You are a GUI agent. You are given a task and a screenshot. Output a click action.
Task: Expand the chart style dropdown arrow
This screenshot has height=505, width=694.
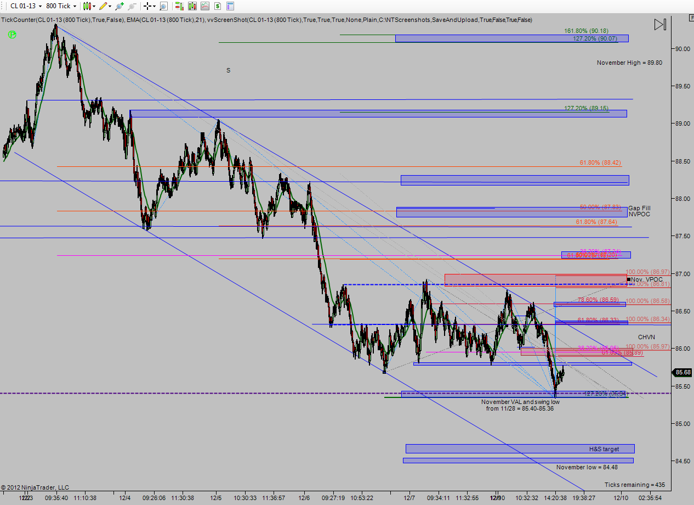[x=95, y=6]
